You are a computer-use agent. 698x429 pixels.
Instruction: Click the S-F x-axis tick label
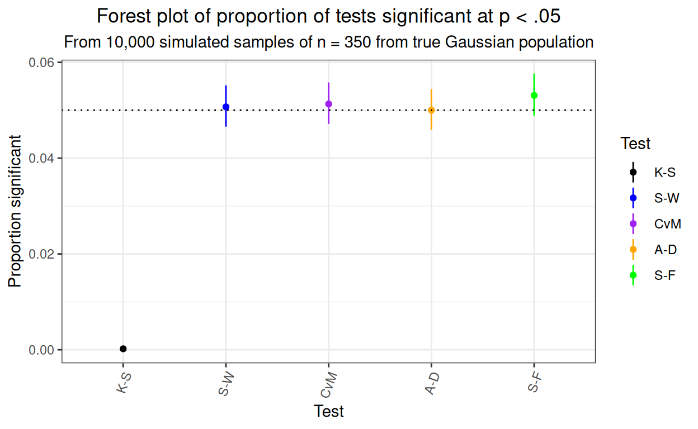[534, 382]
